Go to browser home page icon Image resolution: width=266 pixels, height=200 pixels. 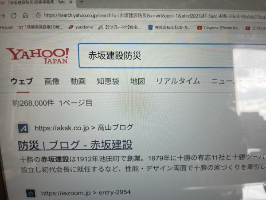tap(25, 15)
